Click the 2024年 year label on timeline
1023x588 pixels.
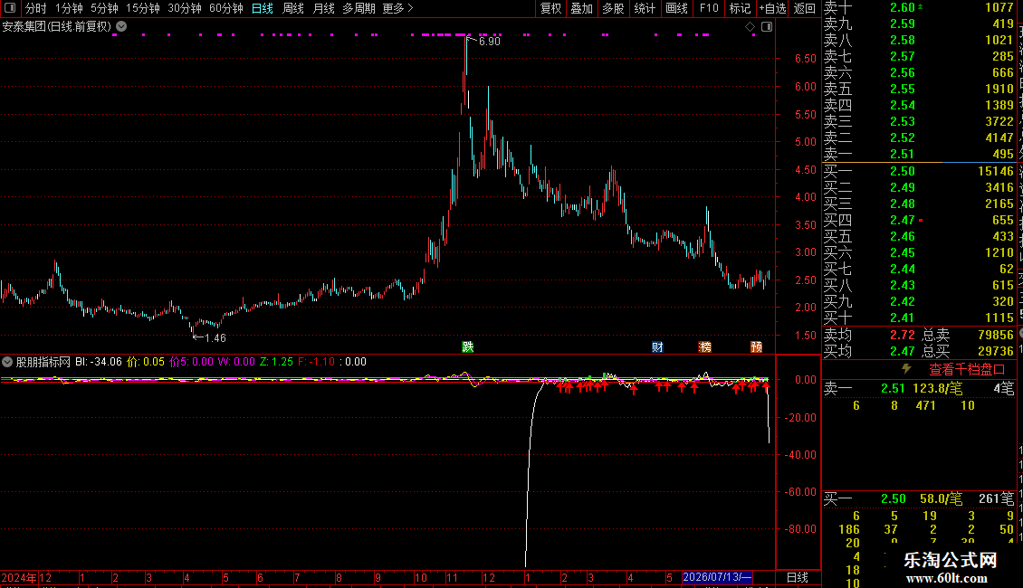[x=19, y=577]
